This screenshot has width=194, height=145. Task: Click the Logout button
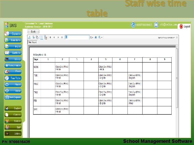[x=185, y=27]
